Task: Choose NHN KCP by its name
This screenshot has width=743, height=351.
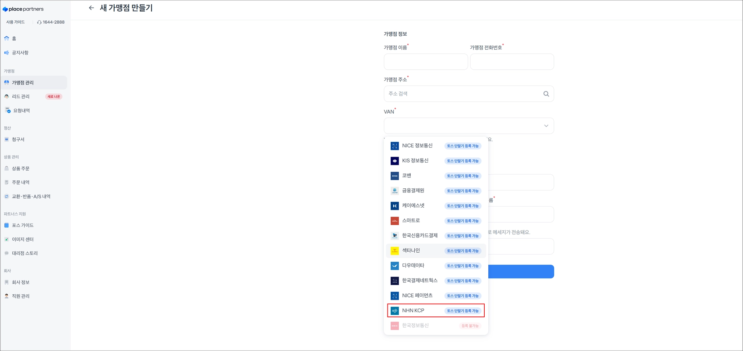Action: 413,310
